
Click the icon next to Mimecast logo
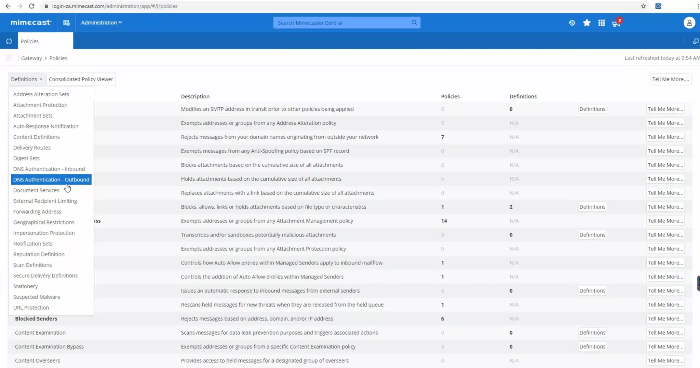coord(66,23)
